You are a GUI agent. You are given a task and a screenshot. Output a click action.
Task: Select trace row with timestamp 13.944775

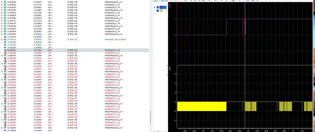point(74,24)
